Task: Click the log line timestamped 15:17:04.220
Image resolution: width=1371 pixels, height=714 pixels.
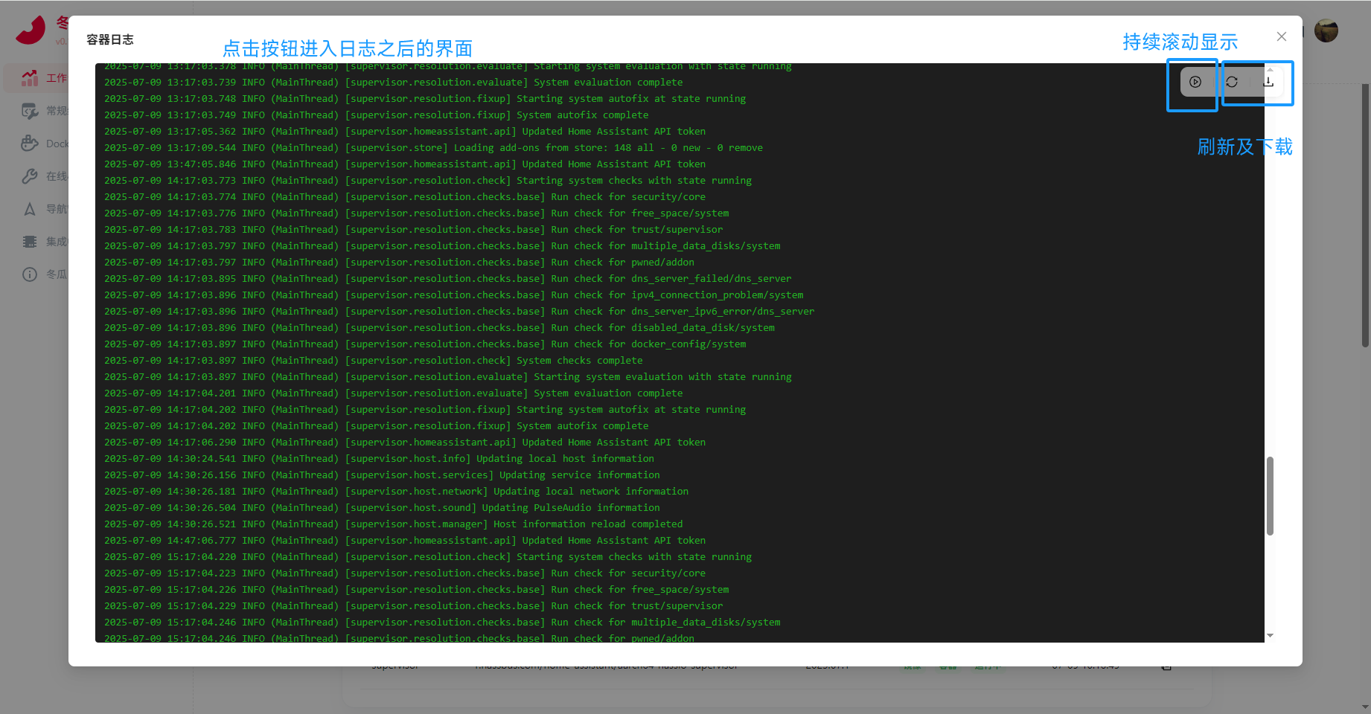Action: point(428,557)
